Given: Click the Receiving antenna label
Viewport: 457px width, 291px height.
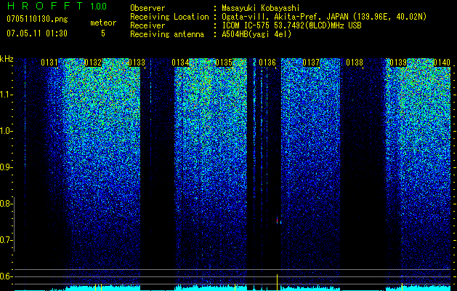Looking at the screenshot, I should point(167,34).
